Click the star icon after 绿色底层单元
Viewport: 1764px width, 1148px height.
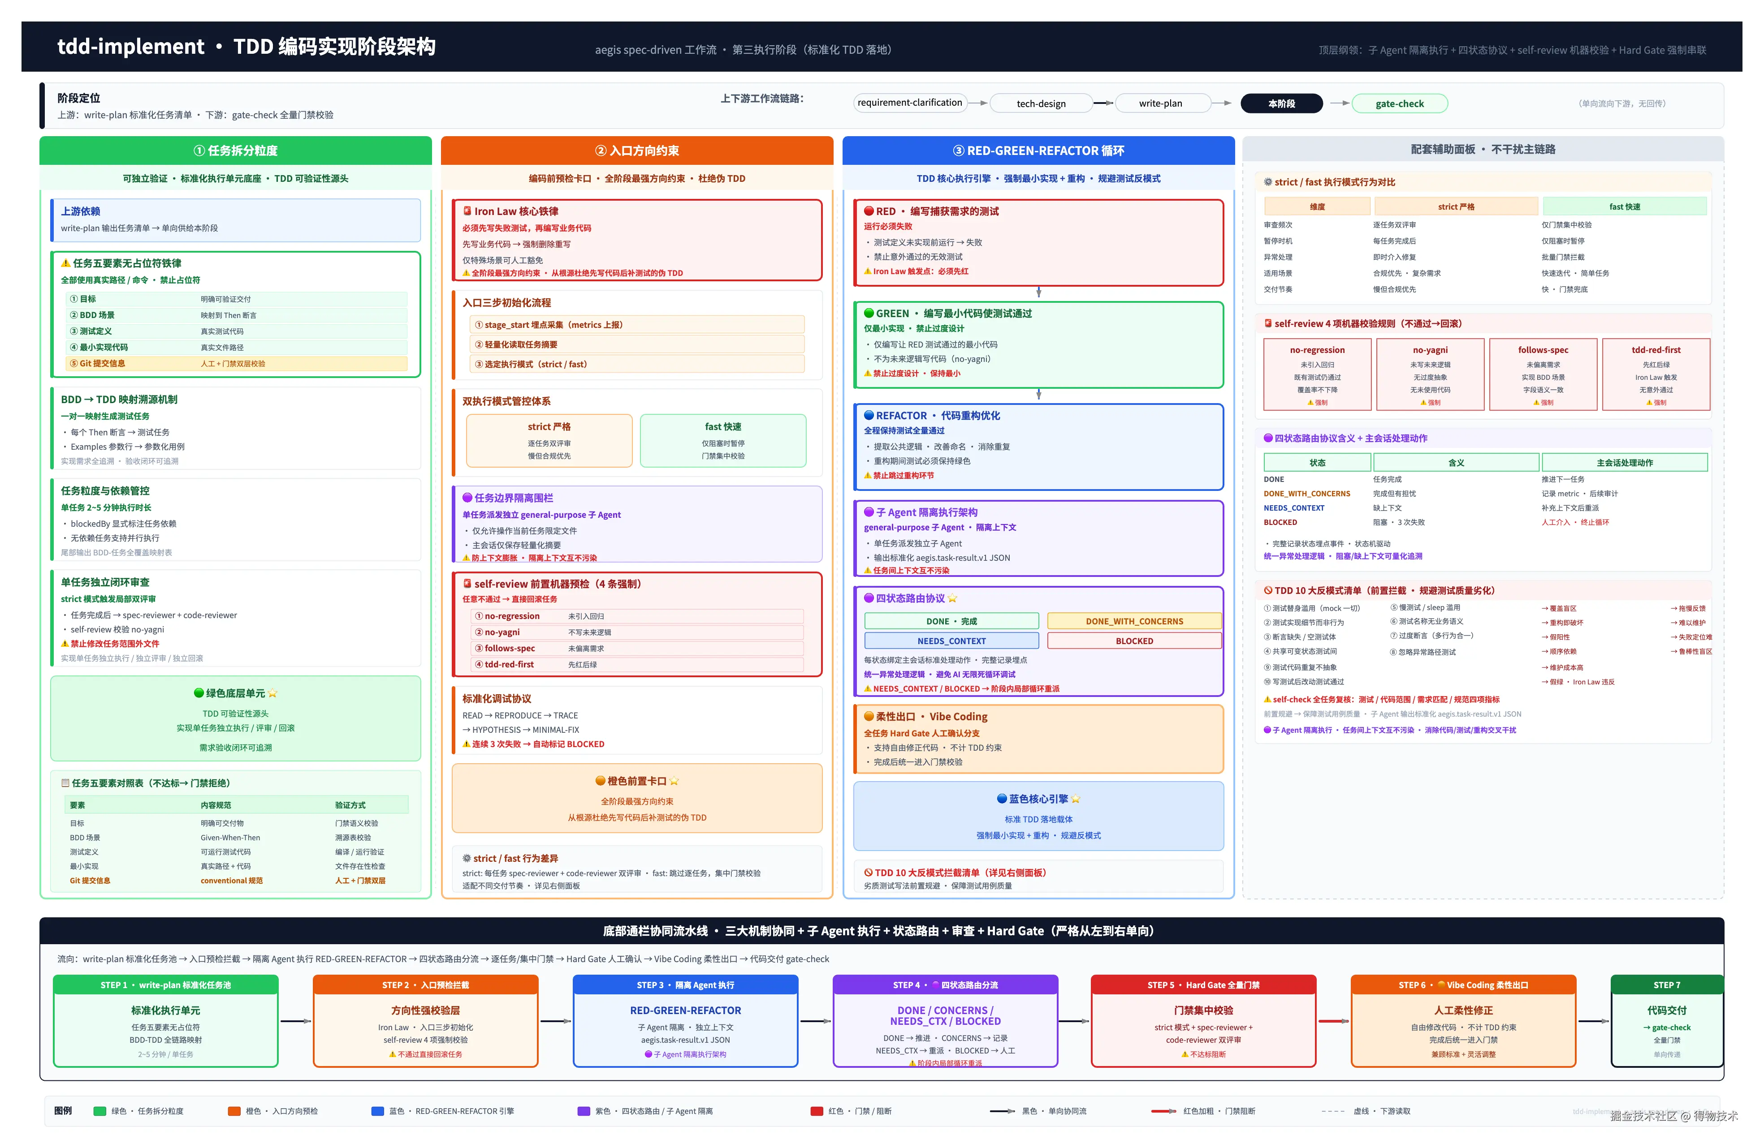(x=273, y=693)
